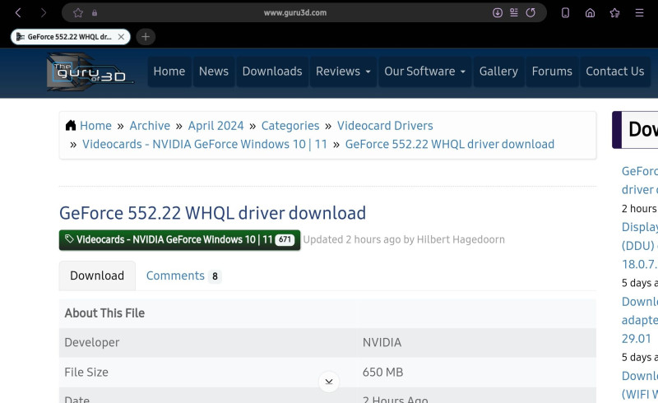Open the Home navigation item
Screen dimensions: 658x403
(169, 72)
